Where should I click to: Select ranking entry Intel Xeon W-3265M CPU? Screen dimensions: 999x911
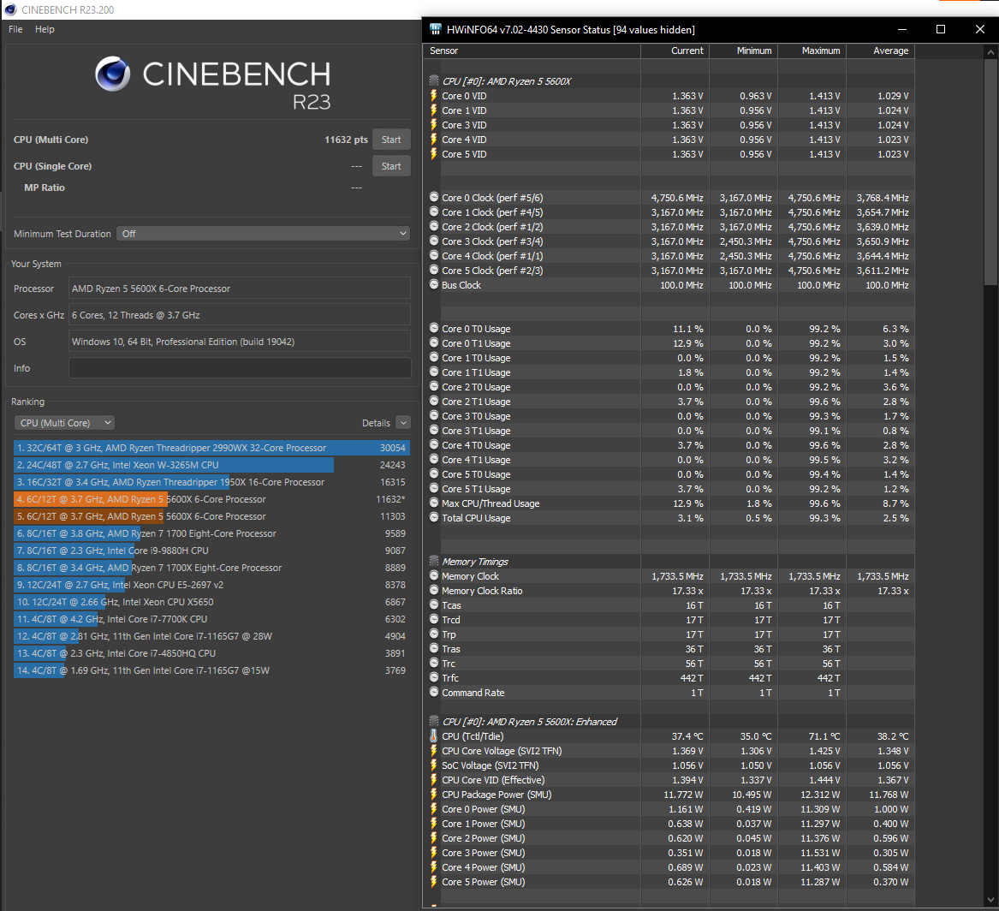(x=211, y=465)
